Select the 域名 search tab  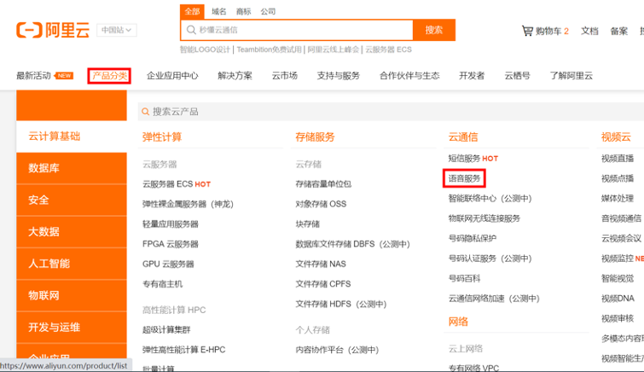click(x=219, y=11)
